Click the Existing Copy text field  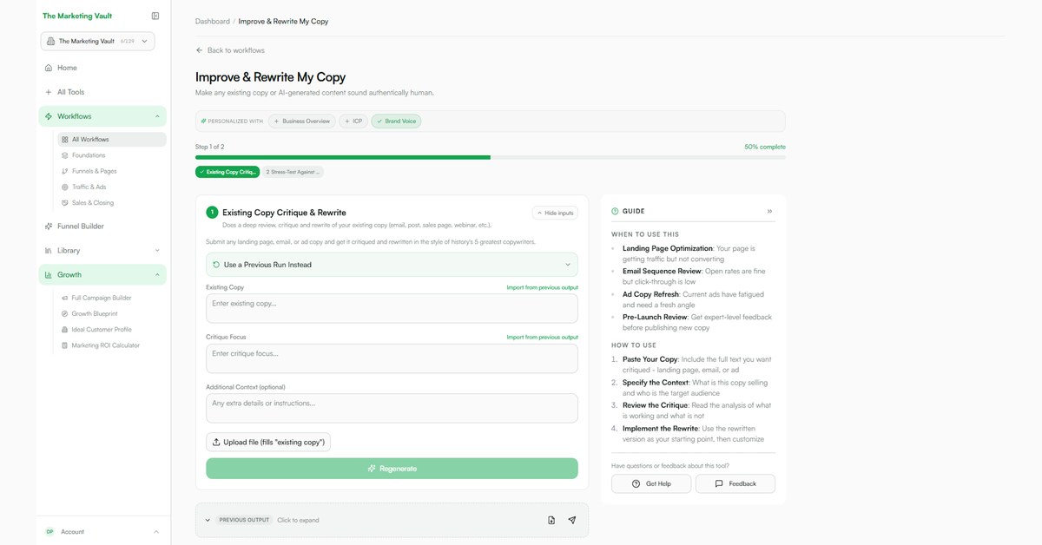pos(392,308)
